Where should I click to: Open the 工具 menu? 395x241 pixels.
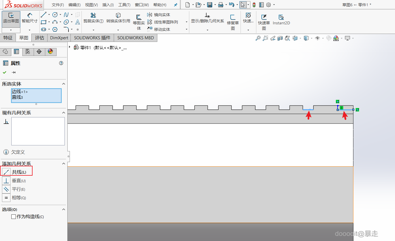point(124,5)
